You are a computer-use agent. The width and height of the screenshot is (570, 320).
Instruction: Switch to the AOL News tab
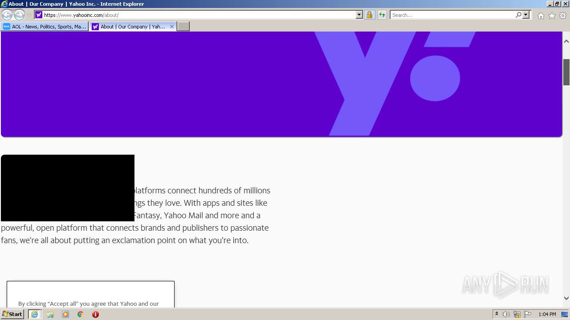point(45,27)
